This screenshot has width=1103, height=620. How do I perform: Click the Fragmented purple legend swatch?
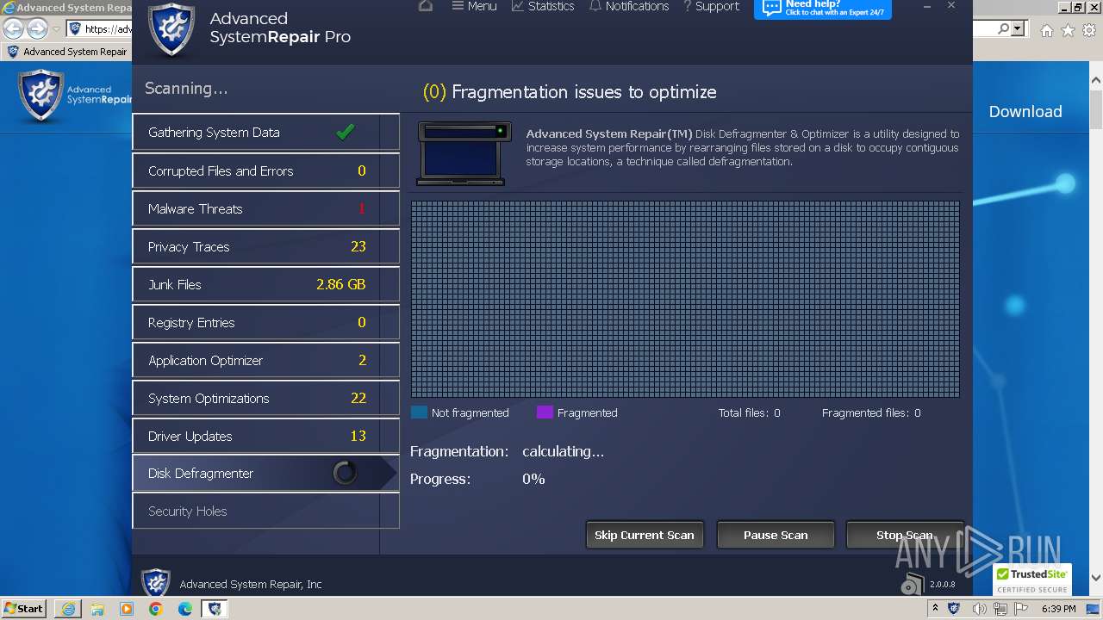coord(545,412)
